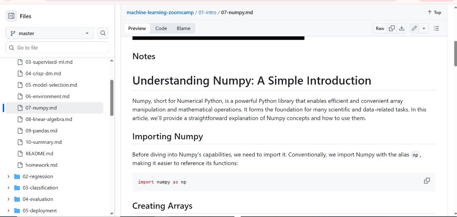Open the 04-evaluation folder
The image size is (457, 217).
38,199
